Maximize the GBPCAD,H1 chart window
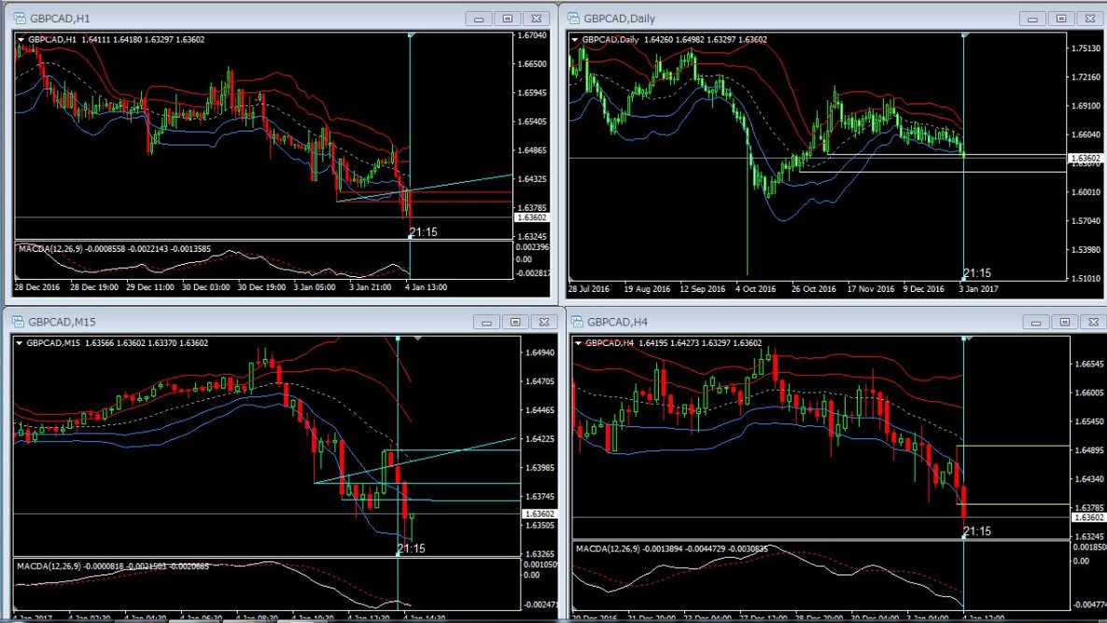Viewport: 1107px width, 623px height. [508, 18]
